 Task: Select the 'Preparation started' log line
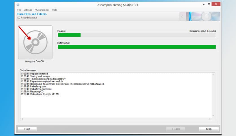[34, 74]
